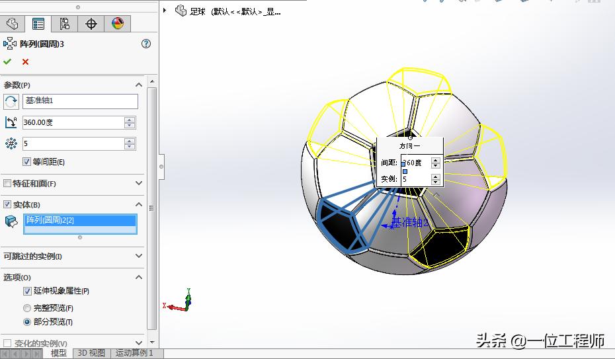615x359 pixels.
Task: Switch to the PropertyManager tab
Action: [x=38, y=24]
